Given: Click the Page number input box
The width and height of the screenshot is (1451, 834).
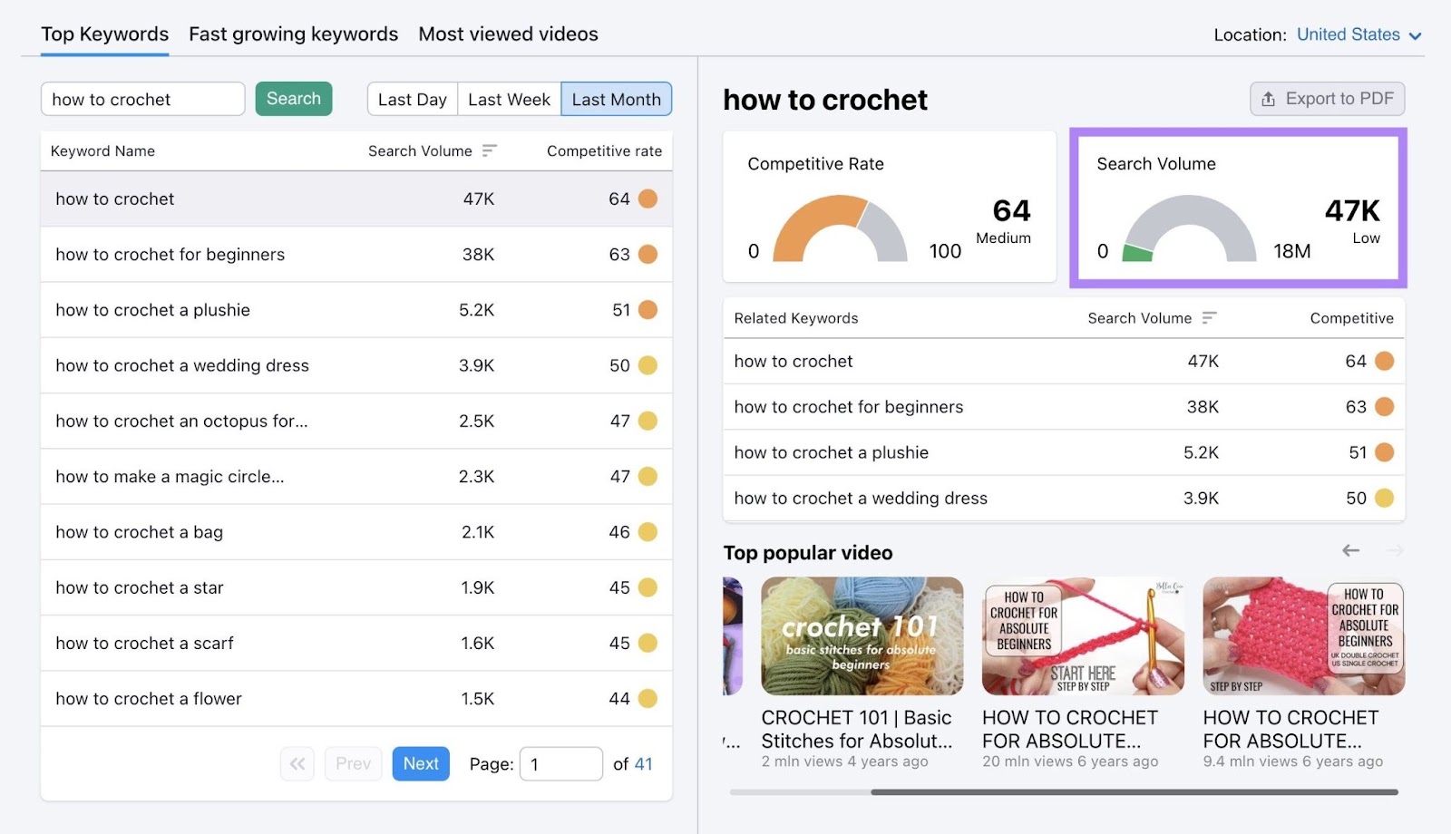Looking at the screenshot, I should (560, 764).
